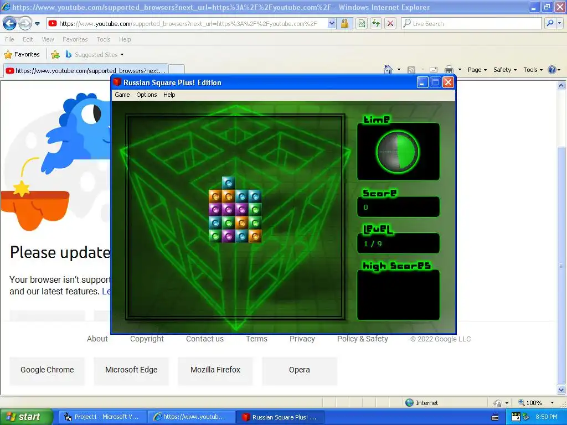Expand search provider dropdown arrow
The height and width of the screenshot is (425, 567).
[559, 23]
